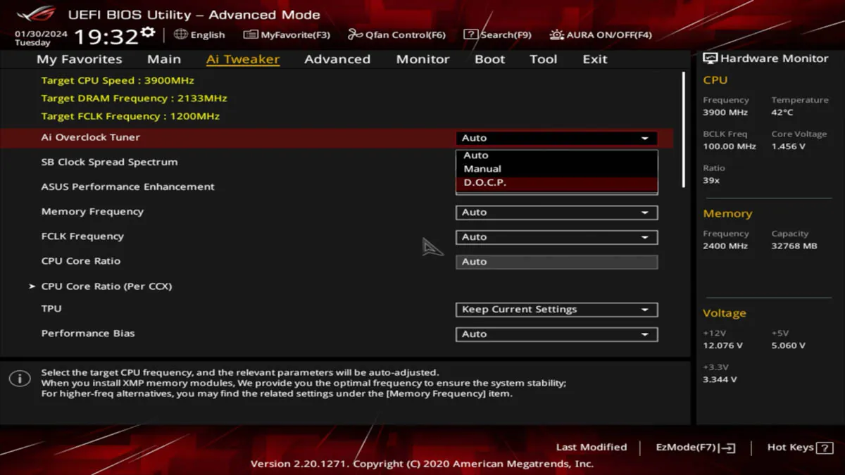Switch to the Main tab
The width and height of the screenshot is (845, 475).
point(164,59)
